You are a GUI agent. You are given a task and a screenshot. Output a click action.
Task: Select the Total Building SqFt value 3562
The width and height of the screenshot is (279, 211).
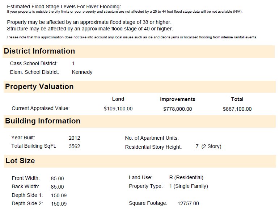pos(75,146)
